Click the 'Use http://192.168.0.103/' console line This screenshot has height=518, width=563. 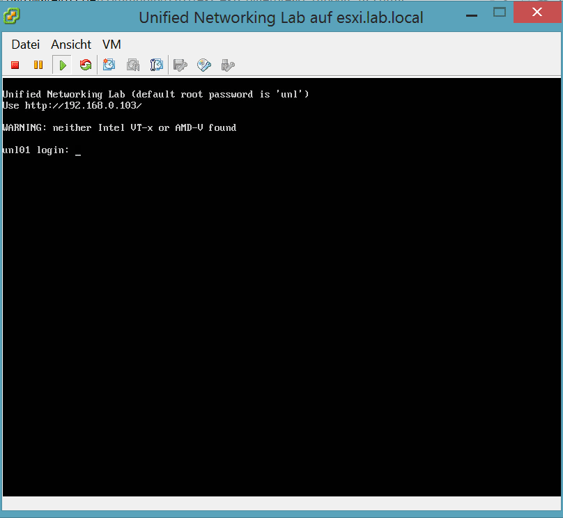(x=72, y=105)
